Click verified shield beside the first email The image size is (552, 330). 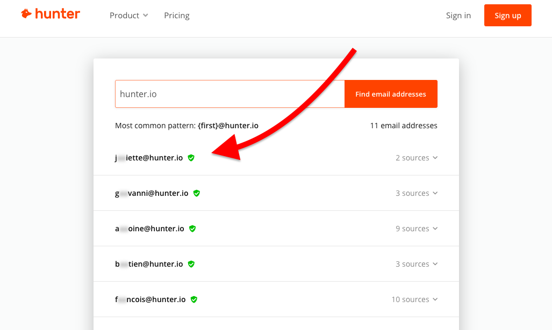(x=191, y=158)
